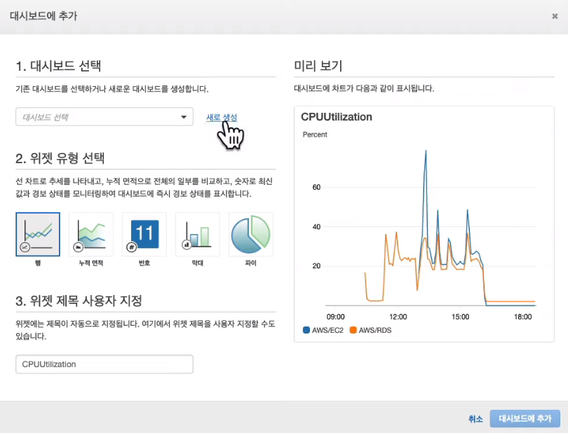Image resolution: width=568 pixels, height=433 pixels.
Task: Click the 새로 생성 link
Action: pos(222,117)
